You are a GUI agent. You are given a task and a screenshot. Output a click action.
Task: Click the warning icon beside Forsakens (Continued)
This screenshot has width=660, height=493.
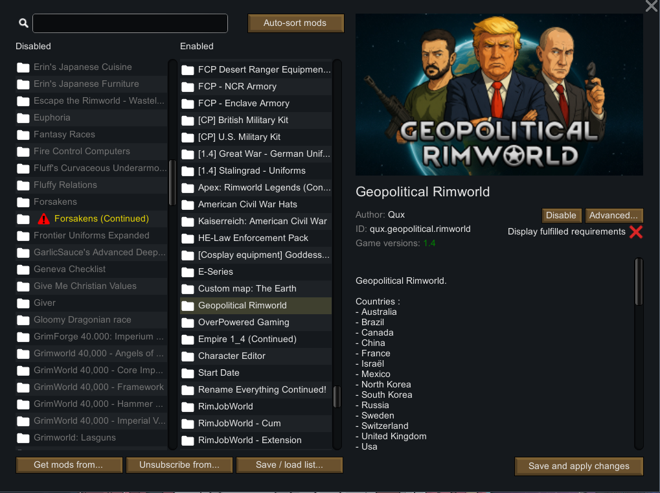click(x=43, y=219)
